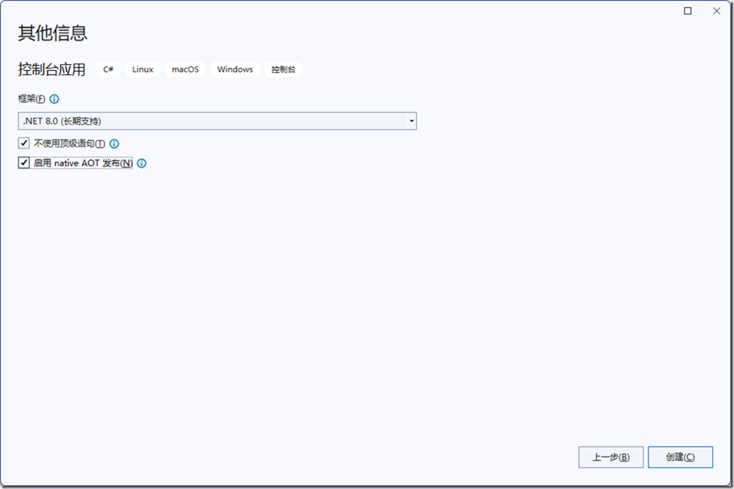Click the info icon beside 框架 label
The image size is (734, 489).
(x=54, y=99)
